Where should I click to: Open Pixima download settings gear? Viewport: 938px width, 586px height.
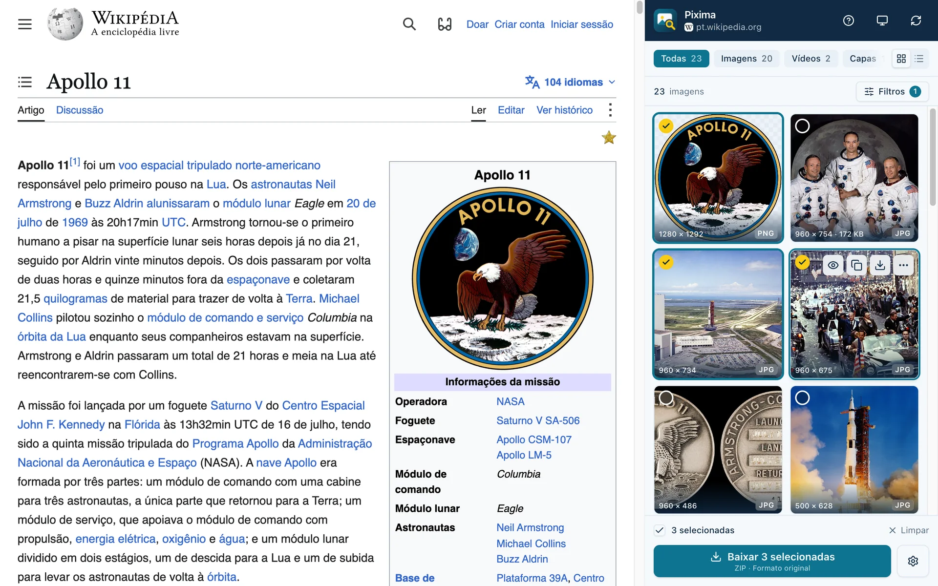(913, 561)
